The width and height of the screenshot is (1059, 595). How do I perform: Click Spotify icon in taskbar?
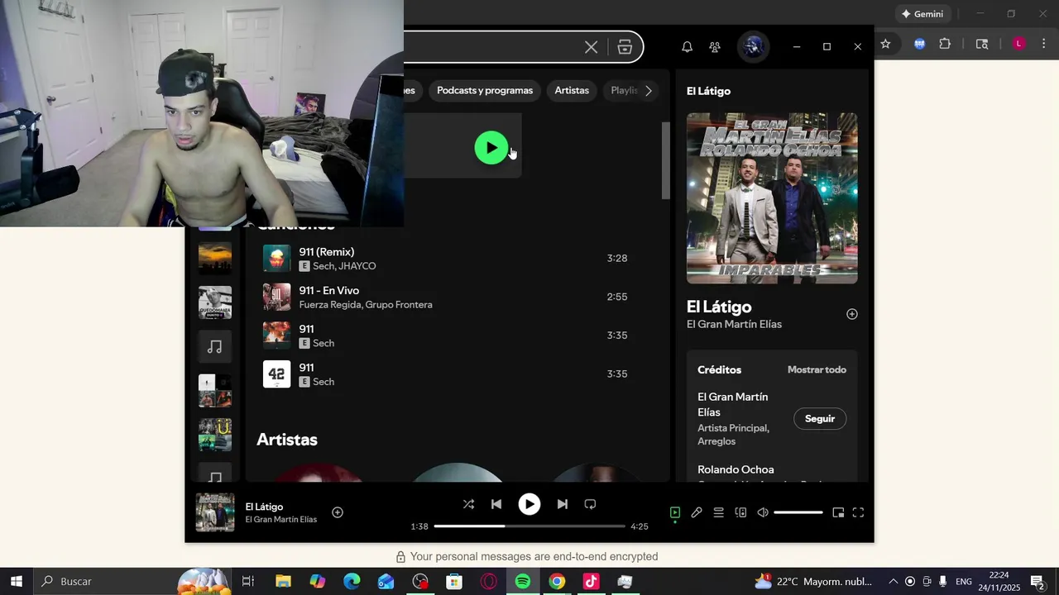pyautogui.click(x=523, y=581)
